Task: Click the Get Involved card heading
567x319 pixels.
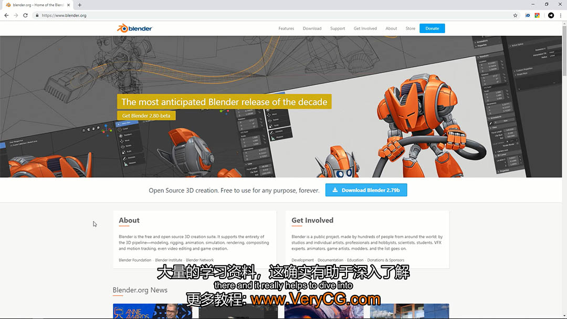Action: point(312,220)
